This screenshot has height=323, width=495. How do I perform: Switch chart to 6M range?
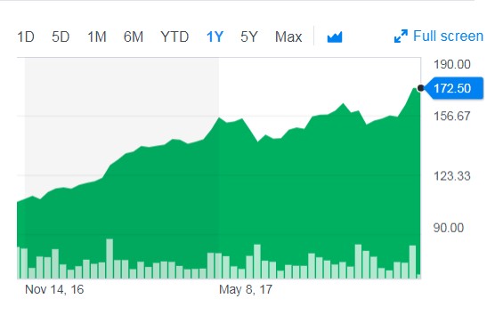pos(134,36)
